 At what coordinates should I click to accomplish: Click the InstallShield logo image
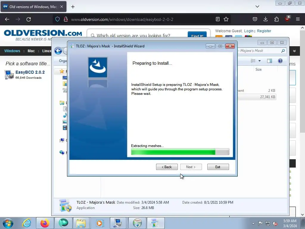click(x=98, y=67)
